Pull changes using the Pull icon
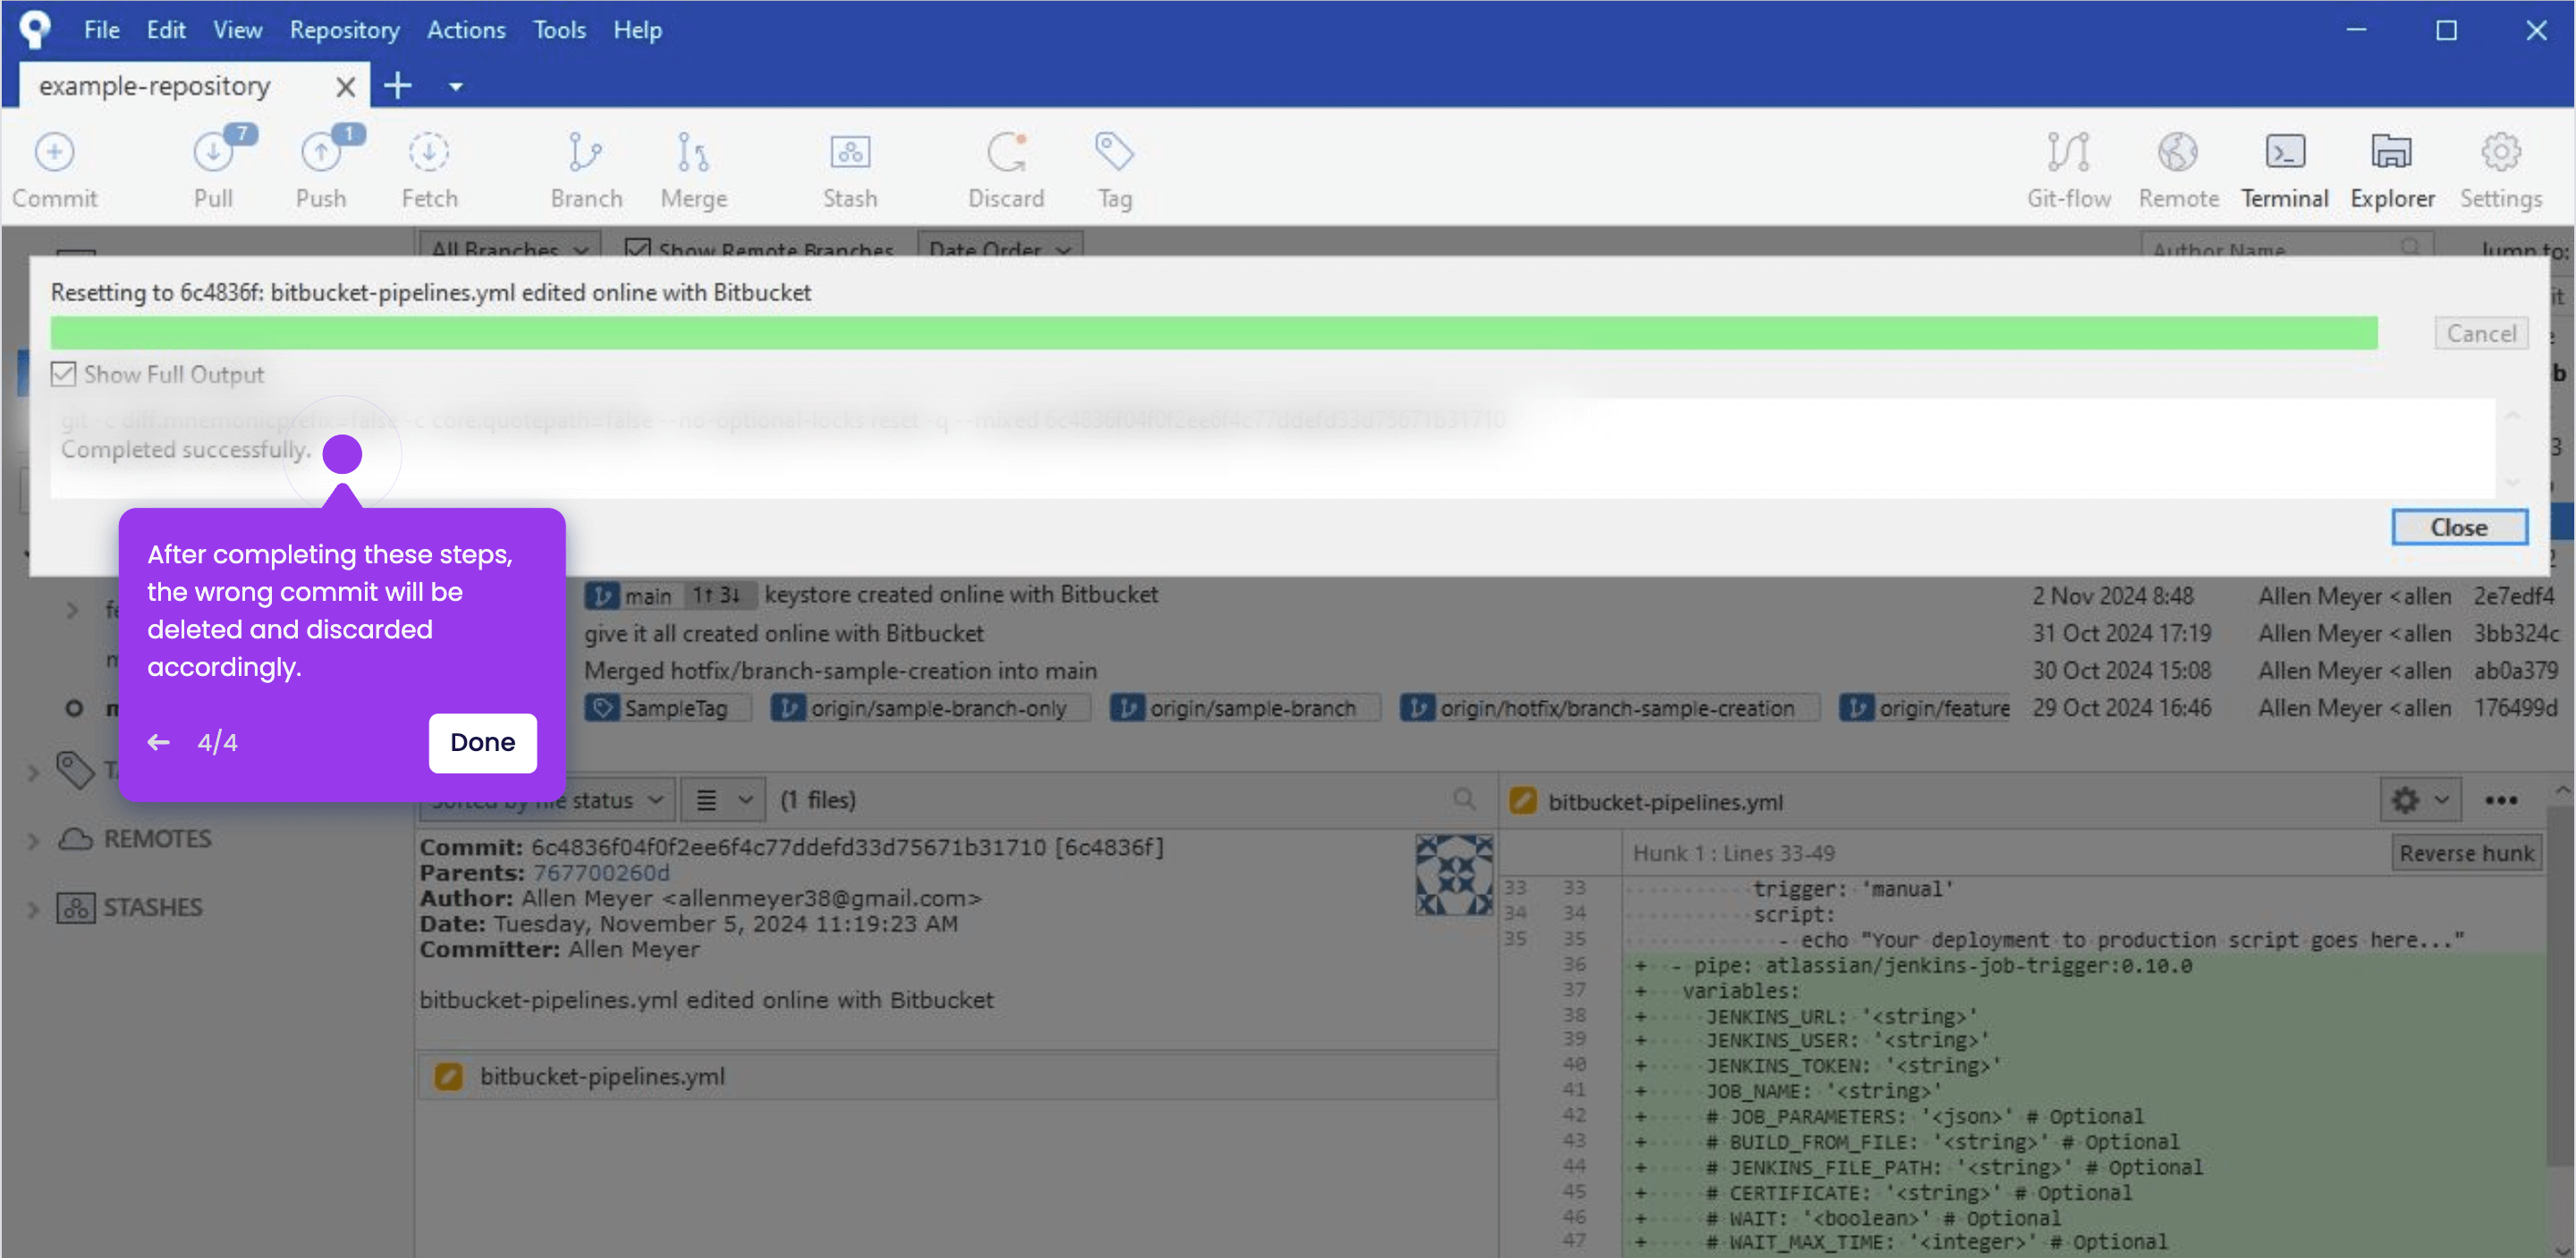Screen dimensions: 2576x1258 [213, 153]
